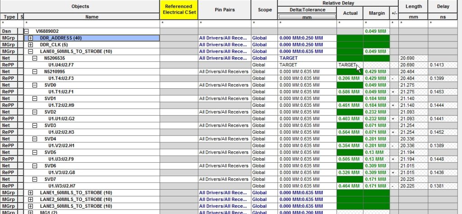Click the TARGET cell in Actual column
The image size is (462, 214).
click(347, 65)
